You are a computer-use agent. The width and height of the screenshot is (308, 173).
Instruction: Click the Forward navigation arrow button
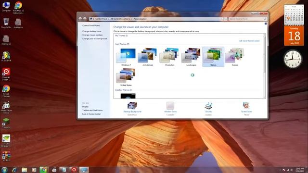pos(85,19)
